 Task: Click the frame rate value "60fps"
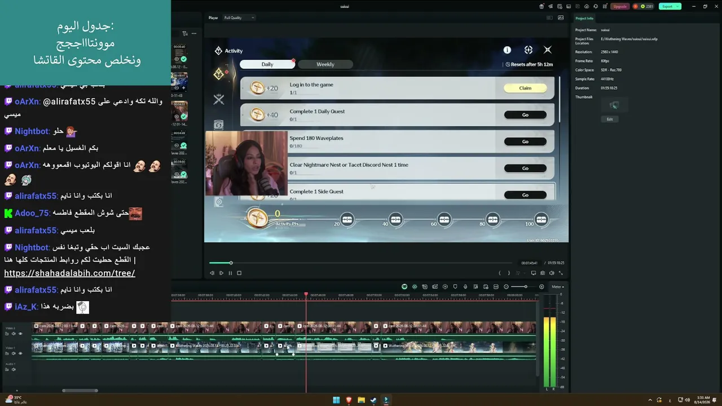[605, 61]
